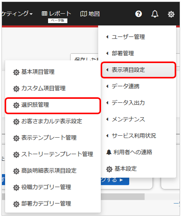This screenshot has width=182, height=218.
Task: Choose 商談明細表示項目設定
Action: coord(53,171)
